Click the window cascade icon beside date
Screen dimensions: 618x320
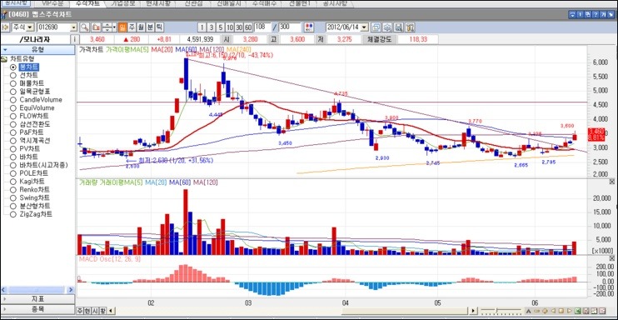(376, 27)
